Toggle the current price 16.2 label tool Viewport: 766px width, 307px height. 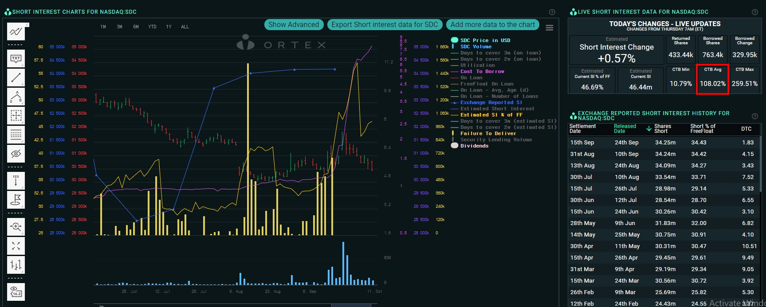pyautogui.click(x=16, y=292)
